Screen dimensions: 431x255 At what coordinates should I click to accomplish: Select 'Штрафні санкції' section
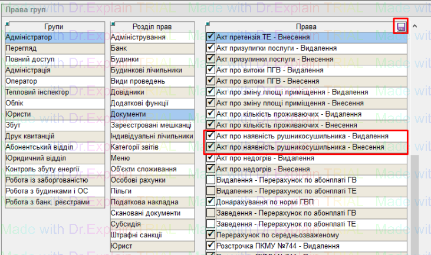[152, 235]
